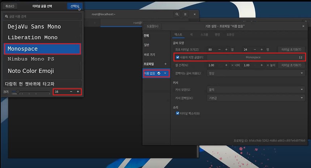Increase font size with plus button

coord(78,92)
